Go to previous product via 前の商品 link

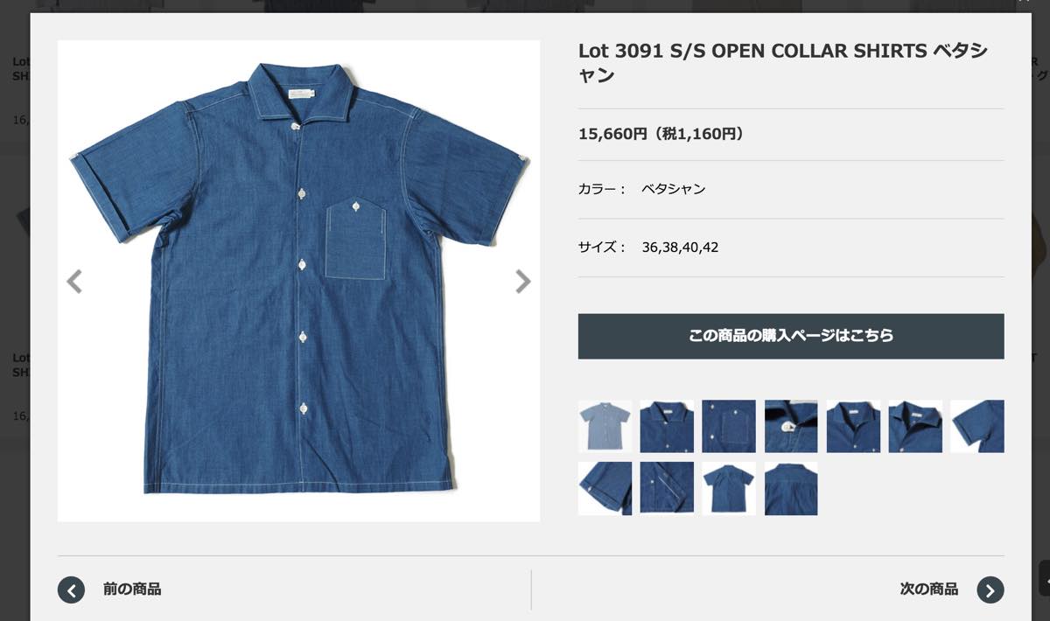click(132, 590)
